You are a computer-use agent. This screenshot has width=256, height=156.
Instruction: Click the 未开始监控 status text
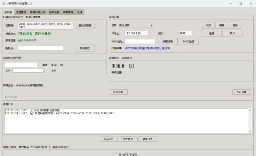[x=11, y=97]
